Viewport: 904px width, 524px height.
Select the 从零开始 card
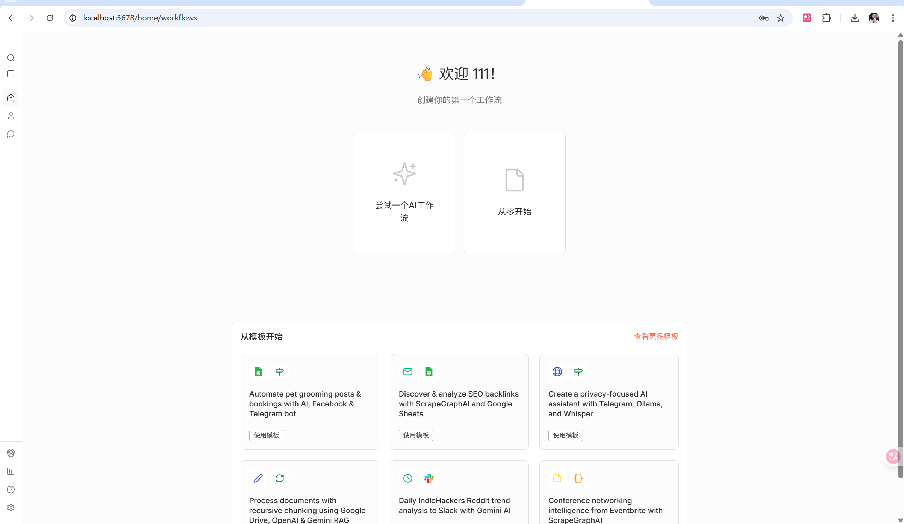pos(514,193)
